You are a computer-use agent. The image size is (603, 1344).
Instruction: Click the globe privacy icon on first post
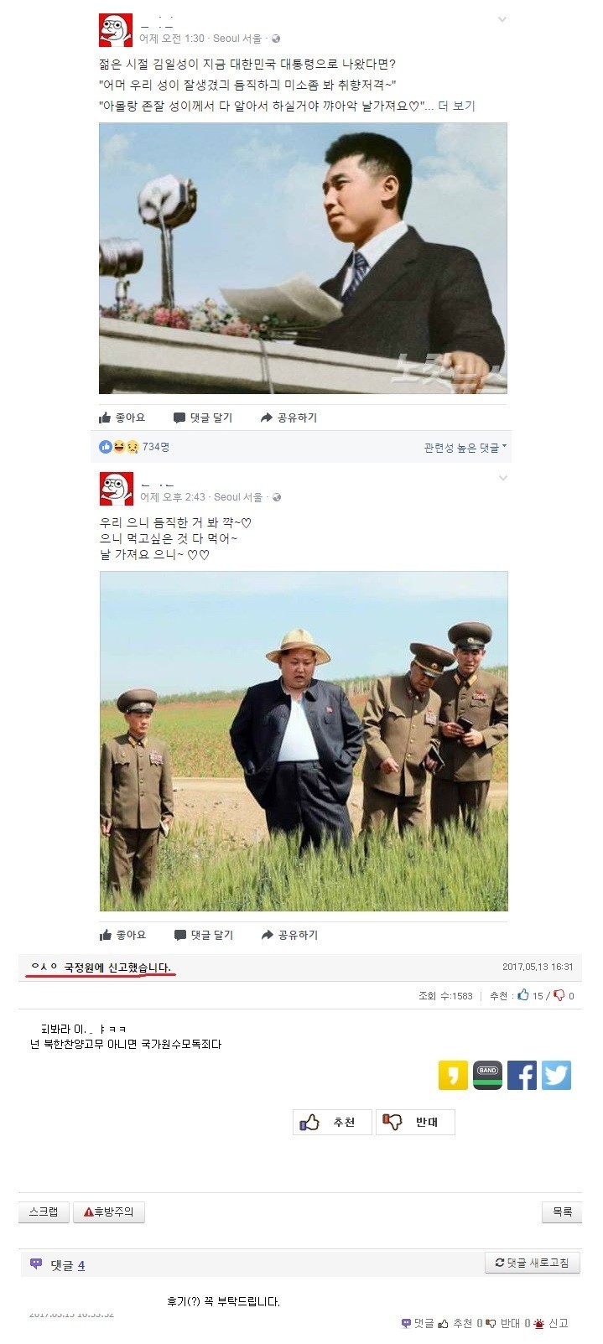277,39
